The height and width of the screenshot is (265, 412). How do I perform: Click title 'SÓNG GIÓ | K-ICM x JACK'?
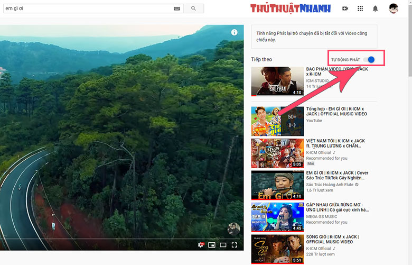point(332,239)
